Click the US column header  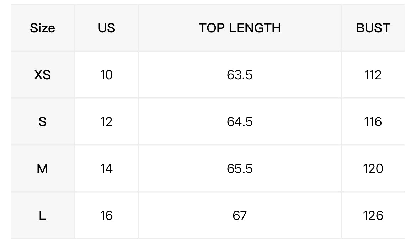click(x=106, y=28)
